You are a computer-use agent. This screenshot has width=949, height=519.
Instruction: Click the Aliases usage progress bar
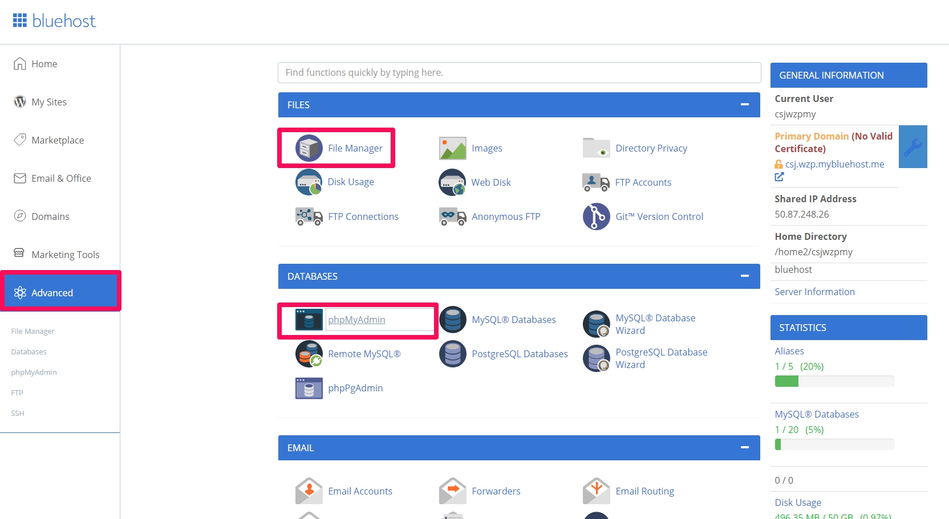tap(834, 381)
